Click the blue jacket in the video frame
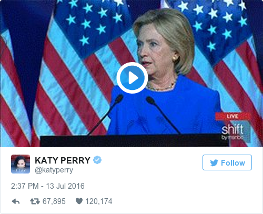The image size is (263, 214). click(x=164, y=109)
